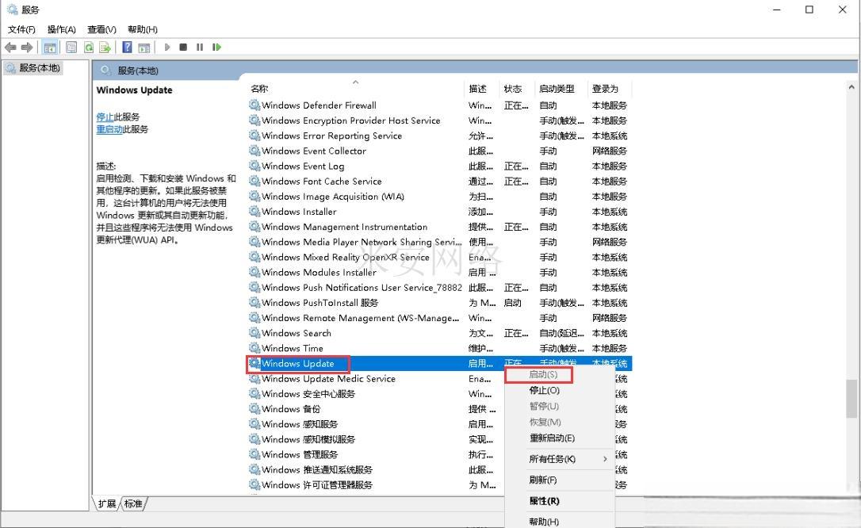Click the Services app icon in the title bar
Image resolution: width=861 pixels, height=528 pixels.
click(12, 10)
